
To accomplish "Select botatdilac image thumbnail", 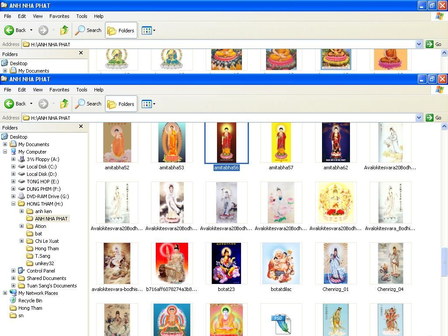I will [x=281, y=263].
